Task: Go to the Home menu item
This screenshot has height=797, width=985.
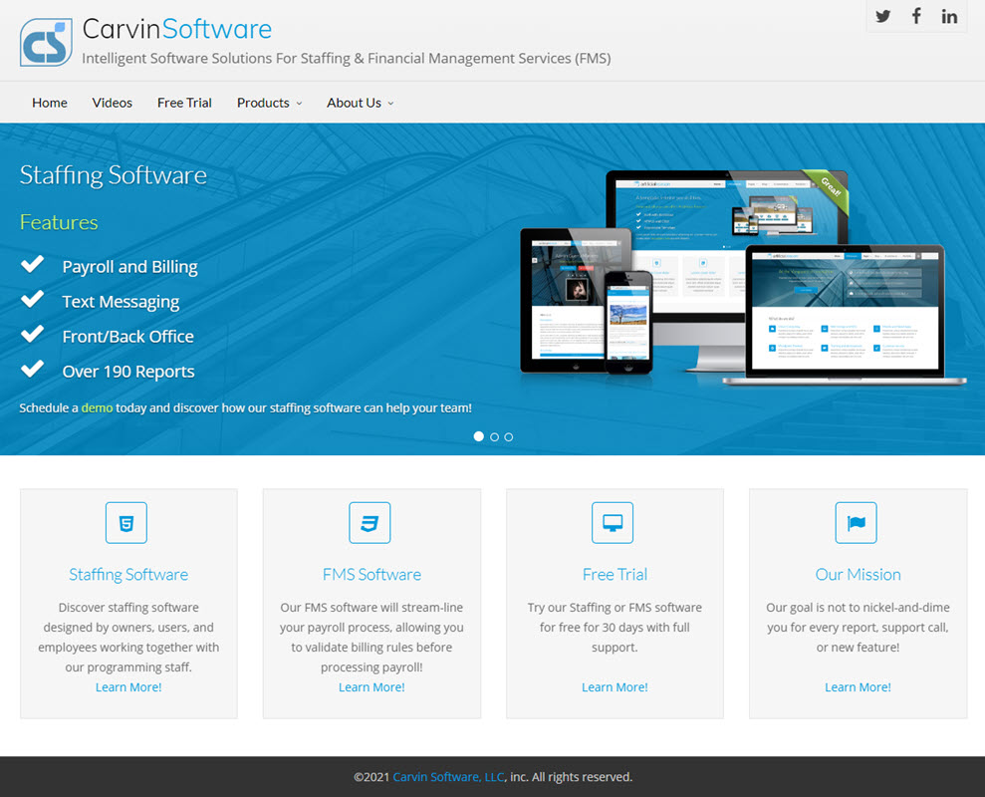Action: click(x=50, y=103)
